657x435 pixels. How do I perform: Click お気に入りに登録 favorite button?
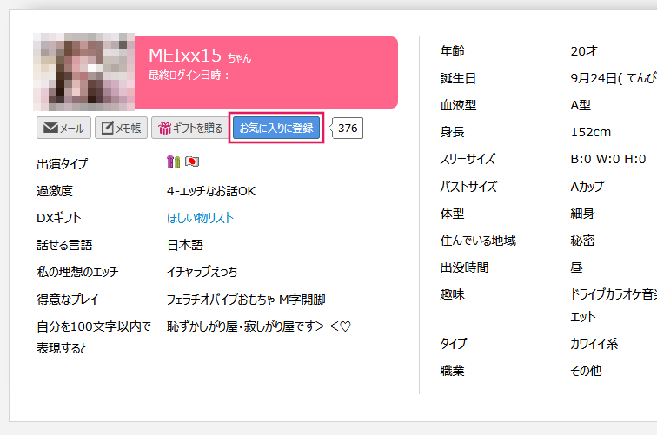pyautogui.click(x=276, y=129)
